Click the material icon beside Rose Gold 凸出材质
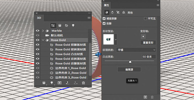 (x=52, y=54)
